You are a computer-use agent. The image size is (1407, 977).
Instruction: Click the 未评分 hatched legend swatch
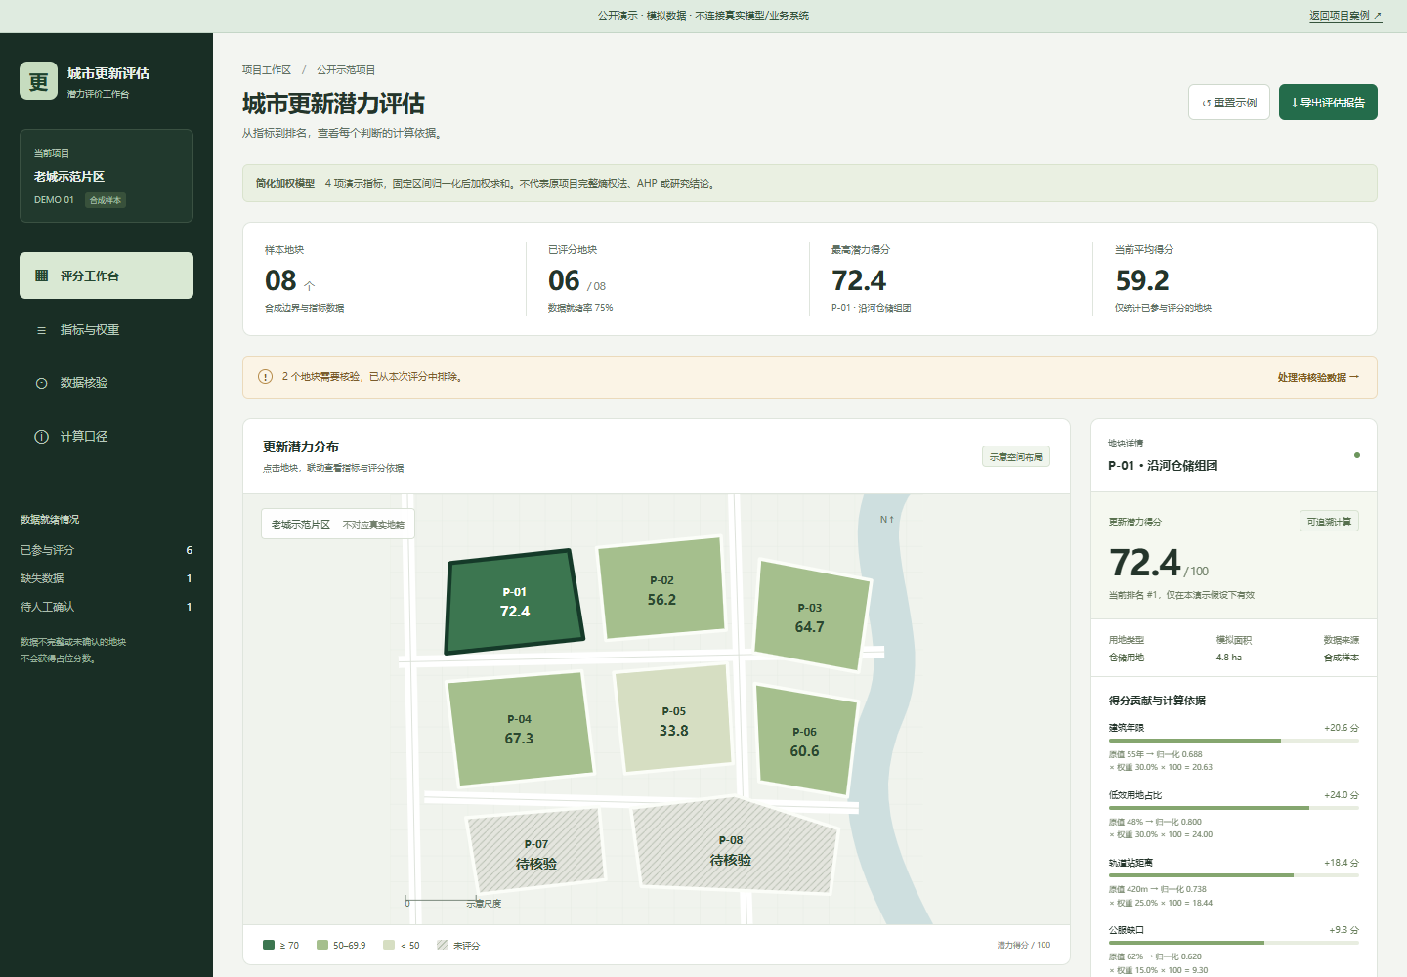[x=443, y=945]
